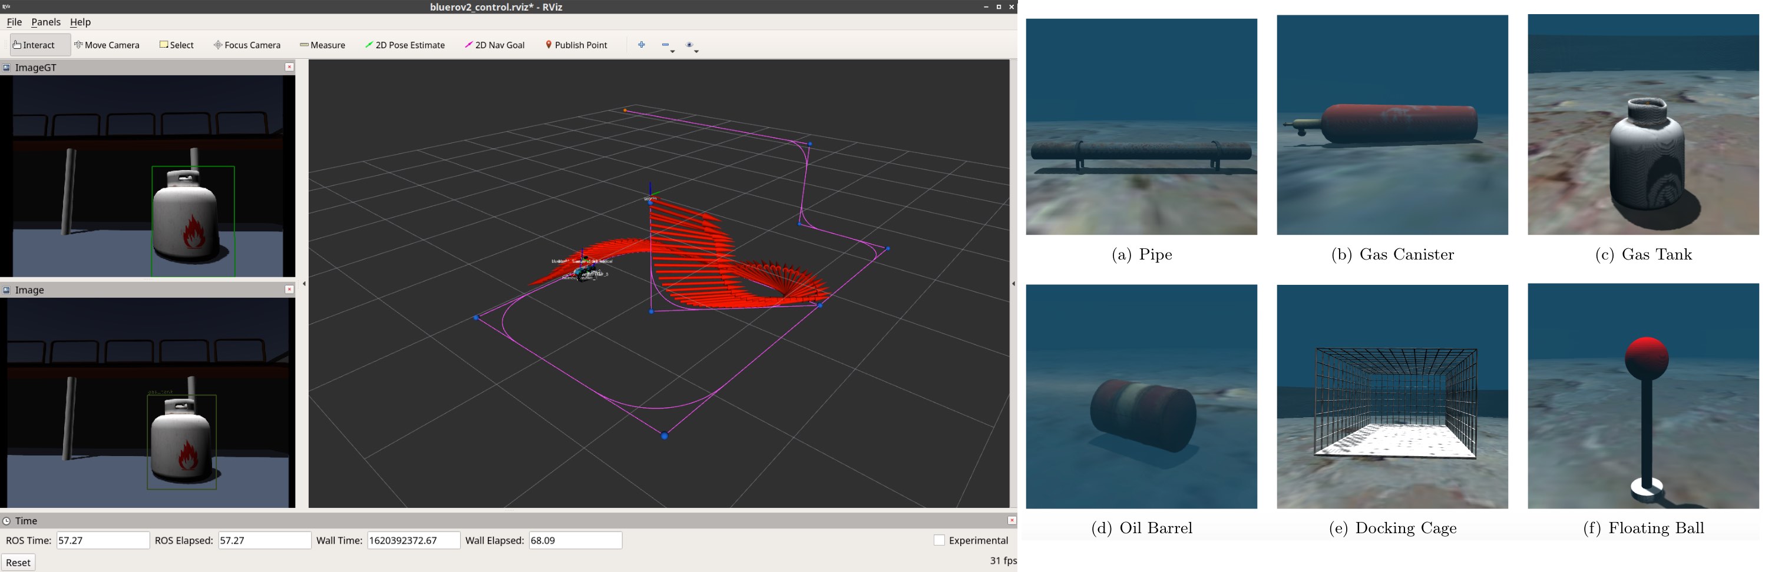Activate the 2D Nav Goal tool
Viewport: 1775px width, 572px height.
[495, 45]
